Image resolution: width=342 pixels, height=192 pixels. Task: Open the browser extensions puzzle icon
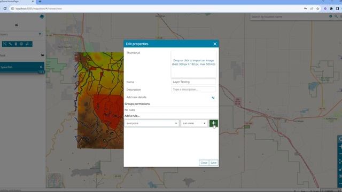[331, 9]
